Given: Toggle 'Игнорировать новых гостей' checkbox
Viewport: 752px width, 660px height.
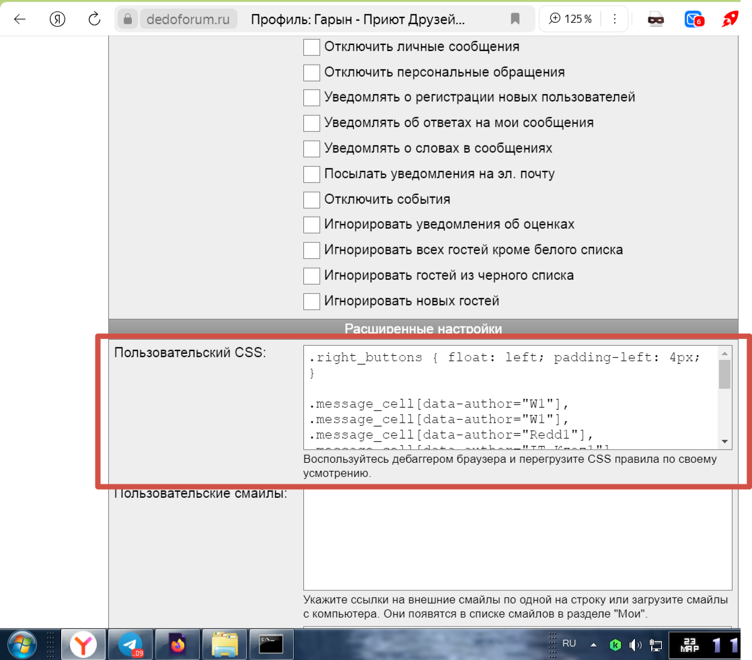Looking at the screenshot, I should [311, 301].
